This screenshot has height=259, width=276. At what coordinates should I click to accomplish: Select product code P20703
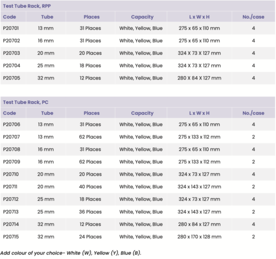point(12,53)
